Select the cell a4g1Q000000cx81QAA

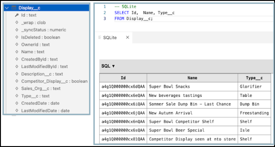pyautogui.click(x=123, y=139)
